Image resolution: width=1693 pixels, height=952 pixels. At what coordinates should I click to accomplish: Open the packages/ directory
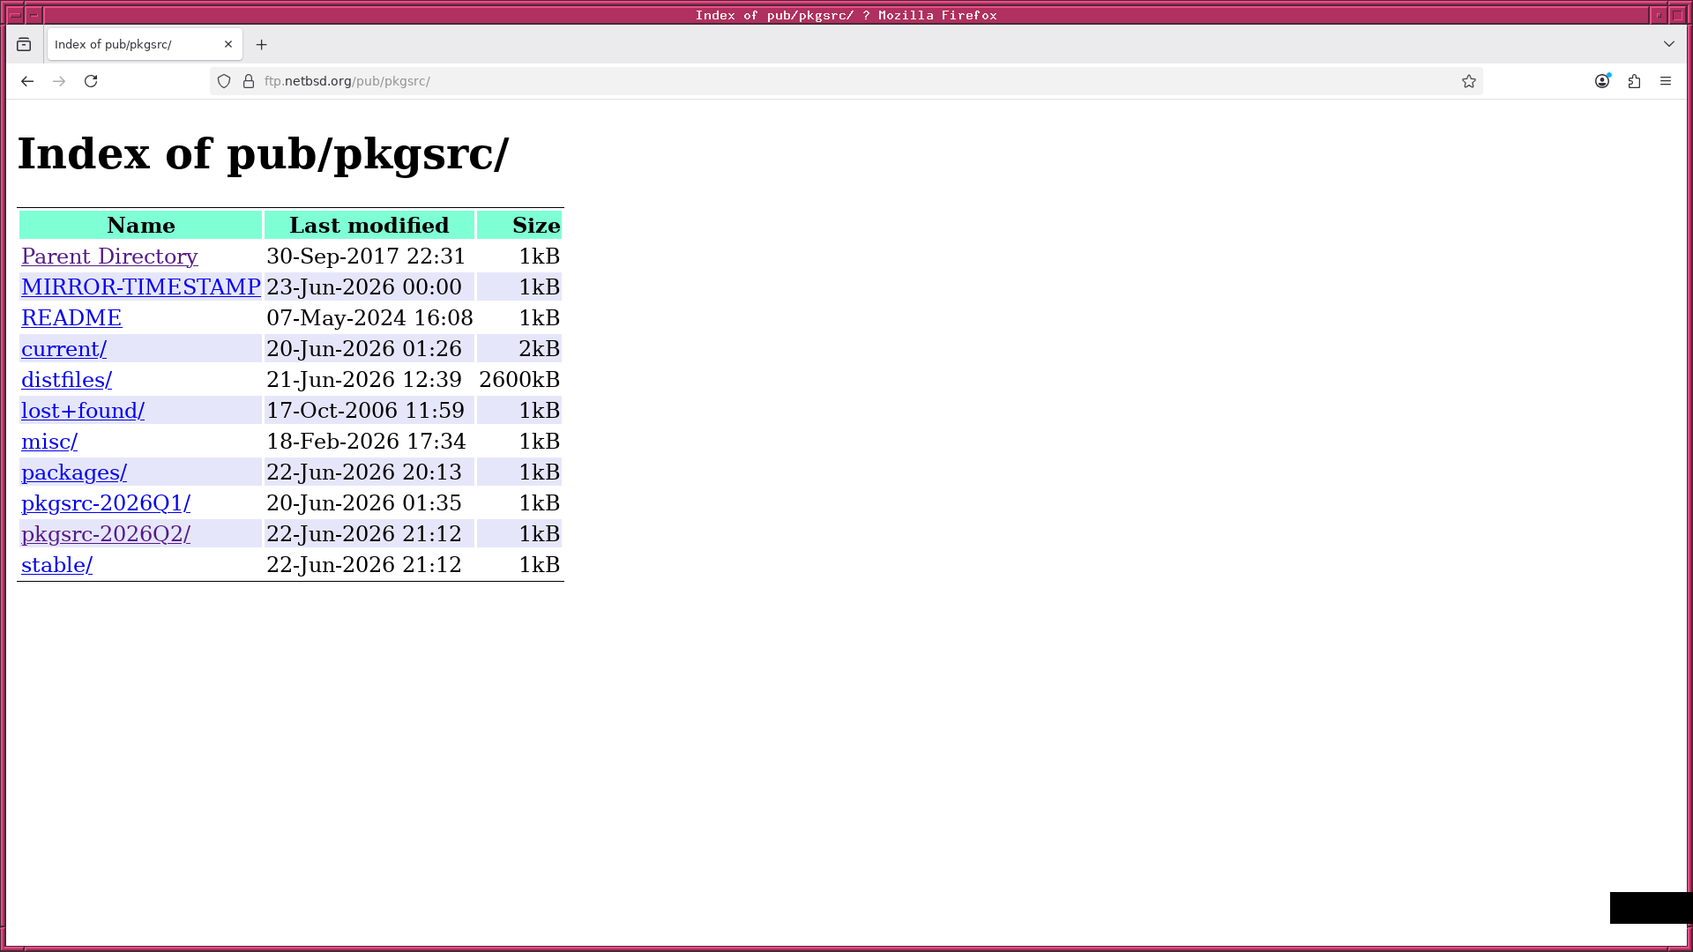pos(74,472)
